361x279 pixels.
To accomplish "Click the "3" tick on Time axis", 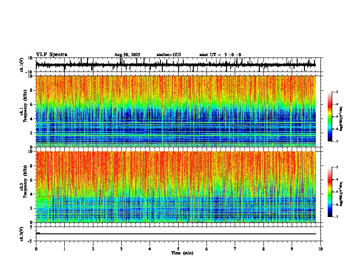I will [121, 249].
